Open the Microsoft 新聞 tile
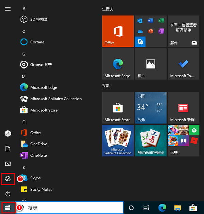The width and height of the screenshot is (204, 214). tap(184, 108)
